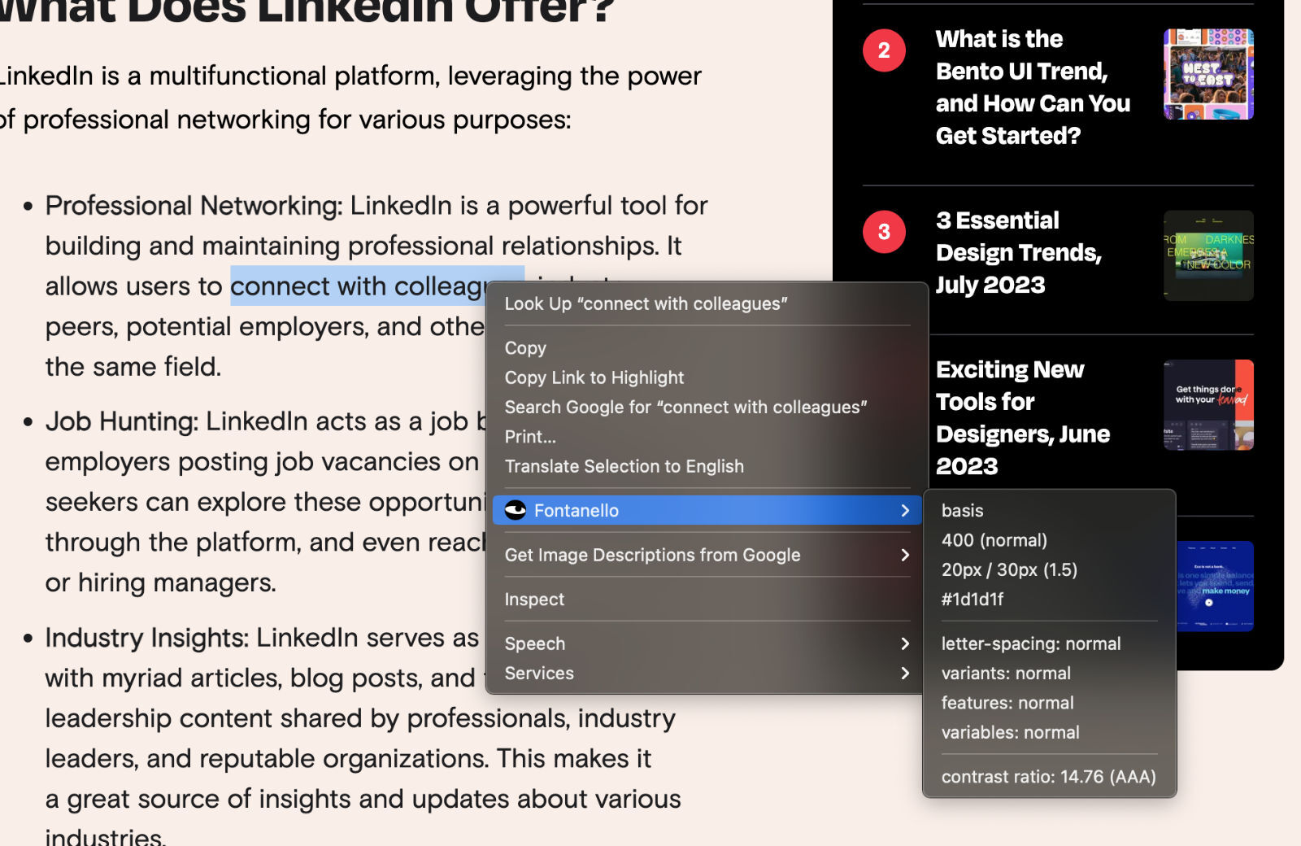Expand the Services submenu chevron
1301x846 pixels.
[905, 674]
